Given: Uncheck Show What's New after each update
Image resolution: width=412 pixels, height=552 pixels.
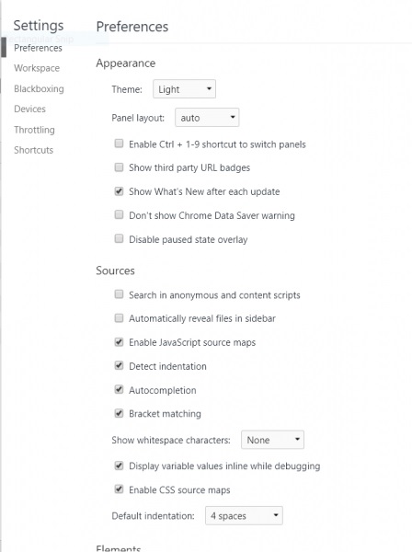Looking at the screenshot, I should (x=119, y=191).
